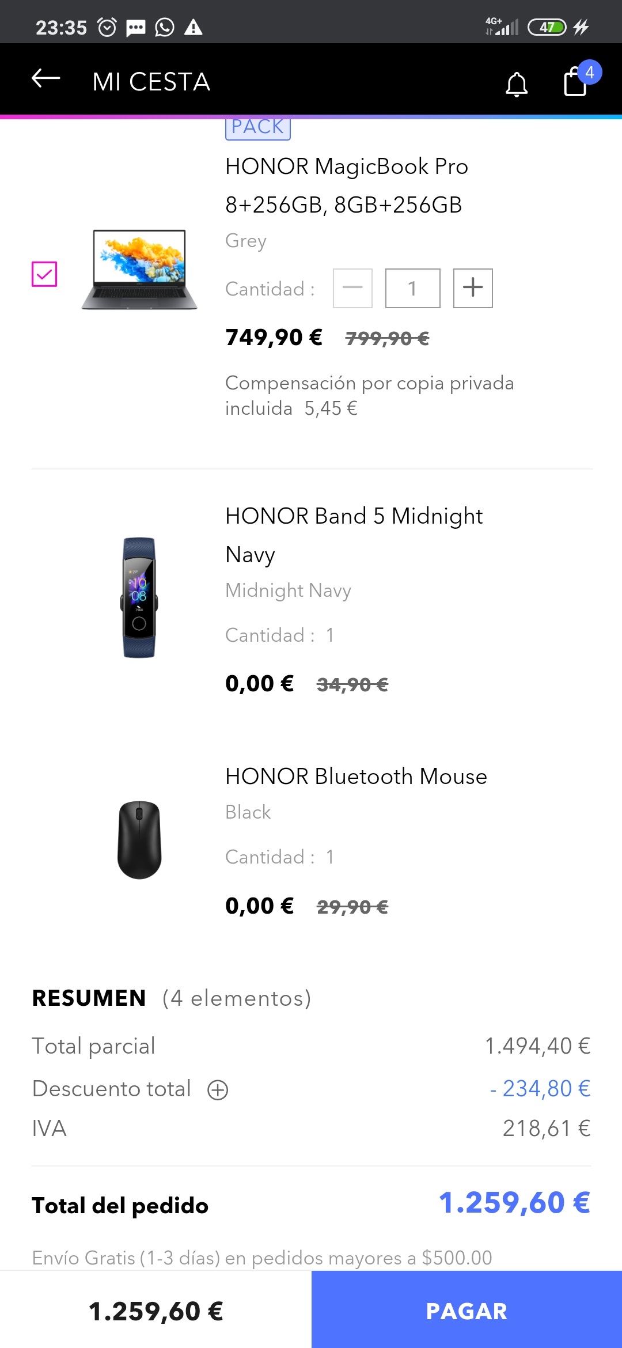Click the MagicBook quantity input field
This screenshot has width=622, height=1348.
pos(412,288)
